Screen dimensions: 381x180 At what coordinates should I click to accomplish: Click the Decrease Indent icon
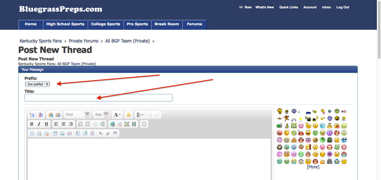95,124
